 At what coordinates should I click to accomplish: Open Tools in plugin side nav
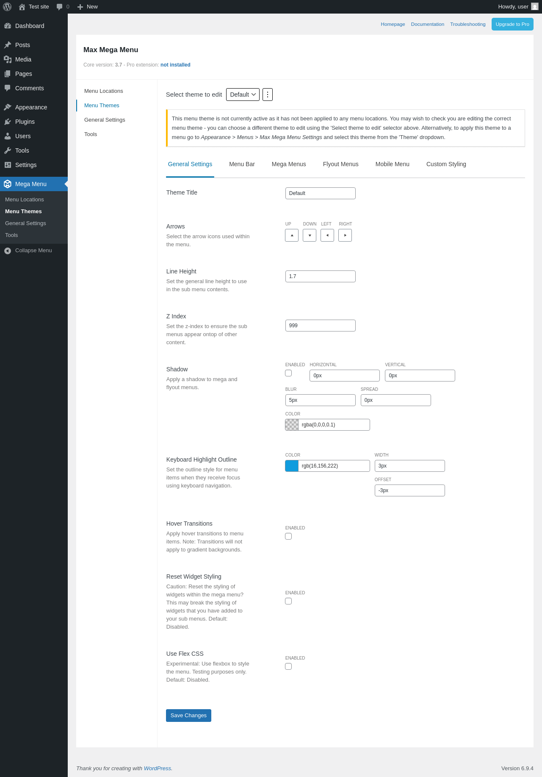pos(91,134)
